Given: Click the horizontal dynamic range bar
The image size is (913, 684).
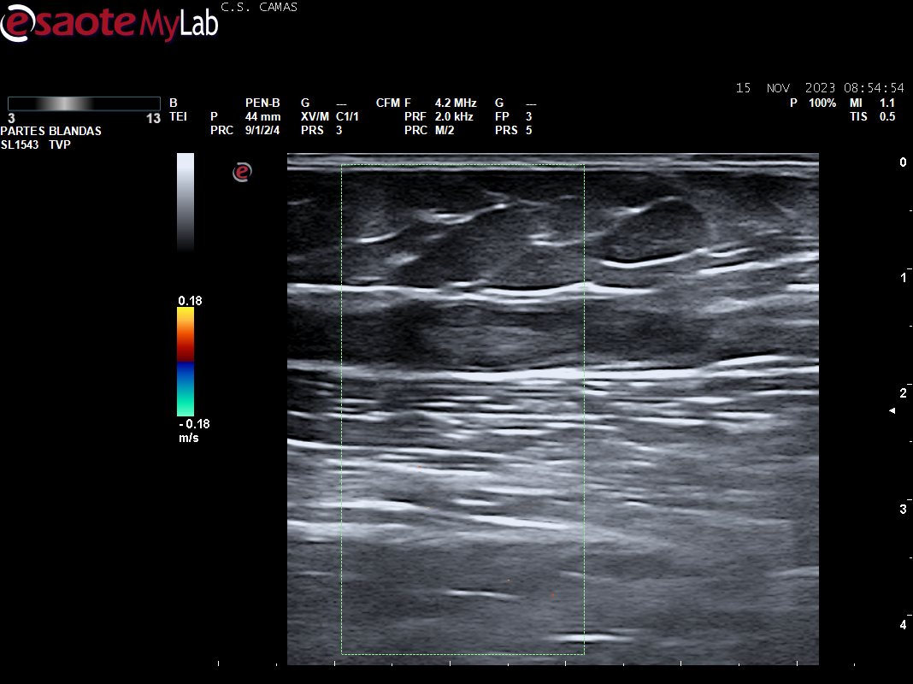Looking at the screenshot, I should point(84,103).
